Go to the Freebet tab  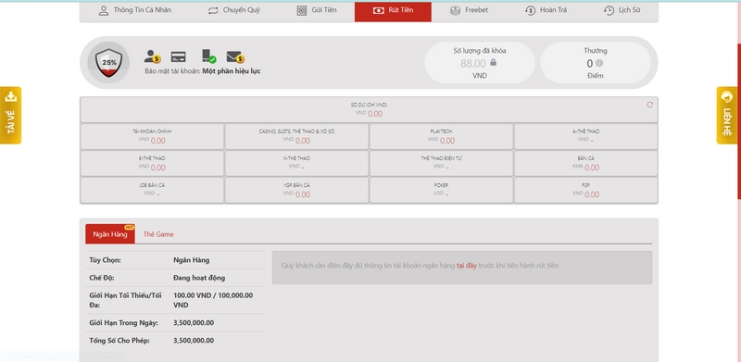pos(469,10)
